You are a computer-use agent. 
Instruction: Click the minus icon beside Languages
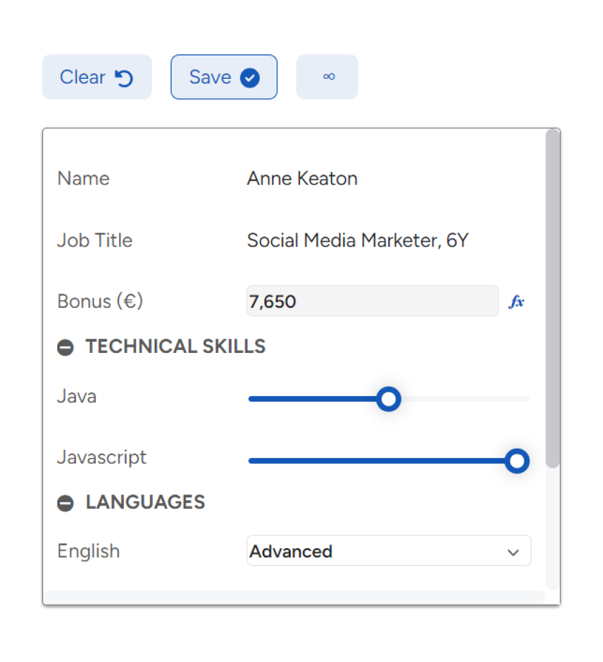[65, 503]
